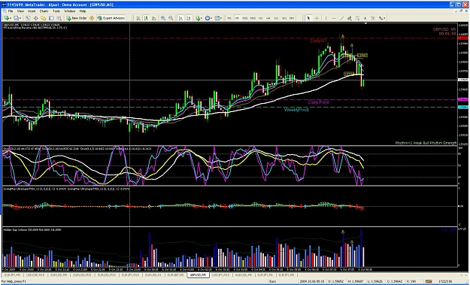Image resolution: width=470 pixels, height=285 pixels.
Task: Select the vertical line drawing tool
Action: (326, 18)
